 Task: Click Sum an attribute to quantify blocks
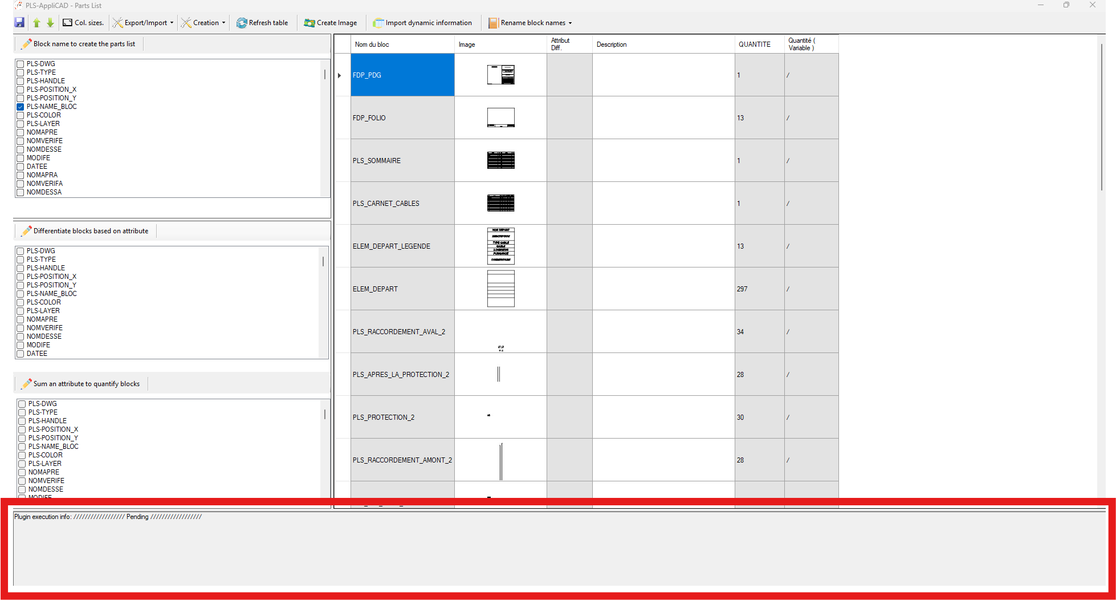coord(86,384)
